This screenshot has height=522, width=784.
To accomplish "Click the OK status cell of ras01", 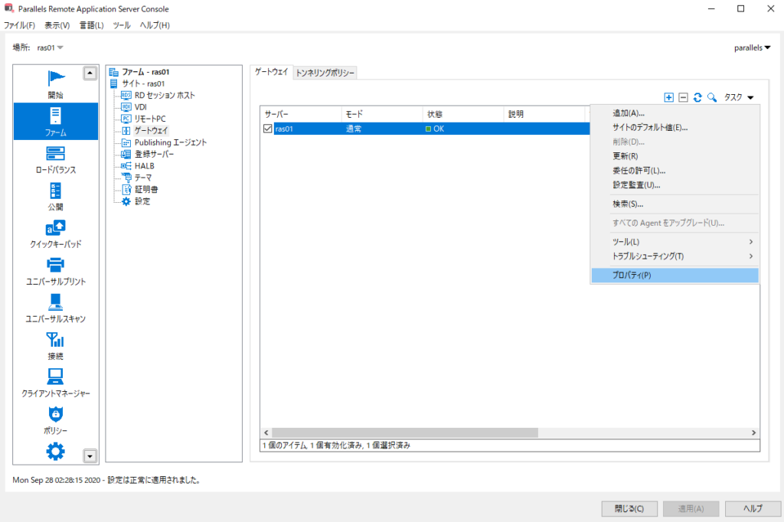I will (463, 129).
